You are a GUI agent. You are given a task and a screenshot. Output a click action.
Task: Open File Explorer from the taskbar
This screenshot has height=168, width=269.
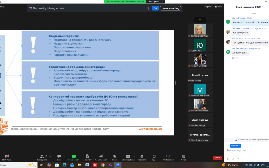pos(80,165)
